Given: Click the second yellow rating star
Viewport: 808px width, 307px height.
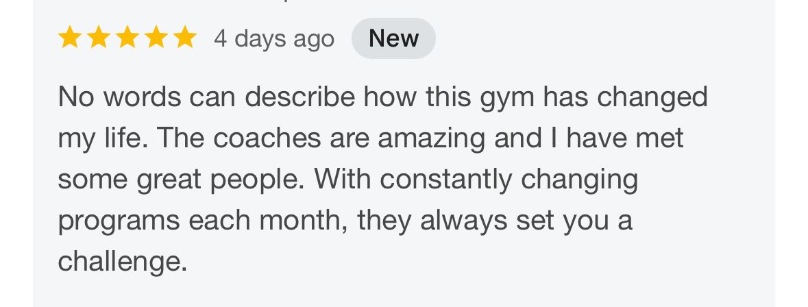Looking at the screenshot, I should click(x=99, y=38).
